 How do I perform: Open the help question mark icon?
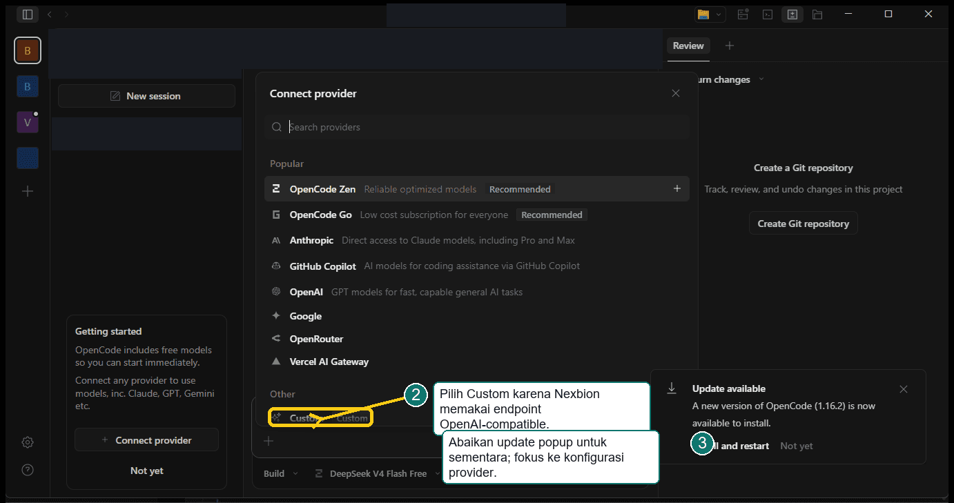click(x=28, y=470)
